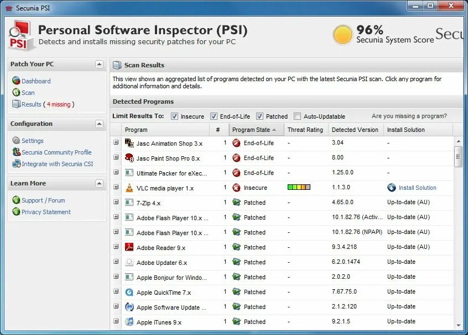Open the Secunia Community Profile link
468x335 pixels.
(x=56, y=152)
